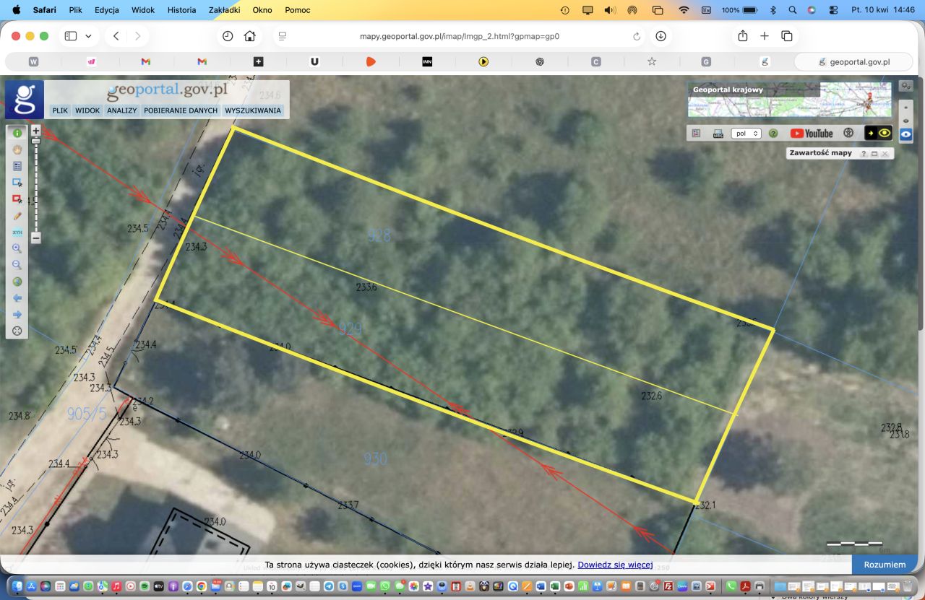925x600 pixels.
Task: Select the green info identify tool
Action: point(17,134)
